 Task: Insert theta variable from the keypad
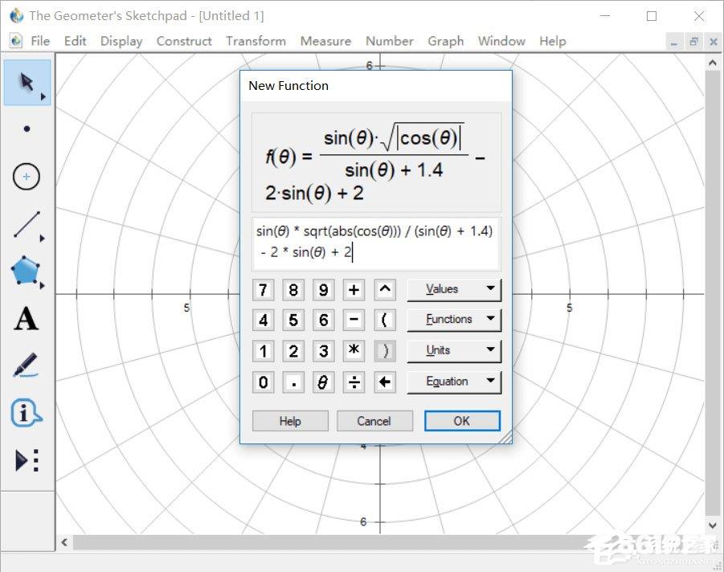click(x=323, y=382)
